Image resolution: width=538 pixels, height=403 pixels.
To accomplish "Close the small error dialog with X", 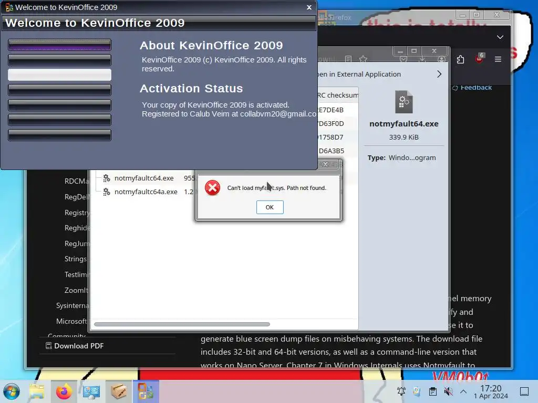I will click(x=326, y=164).
